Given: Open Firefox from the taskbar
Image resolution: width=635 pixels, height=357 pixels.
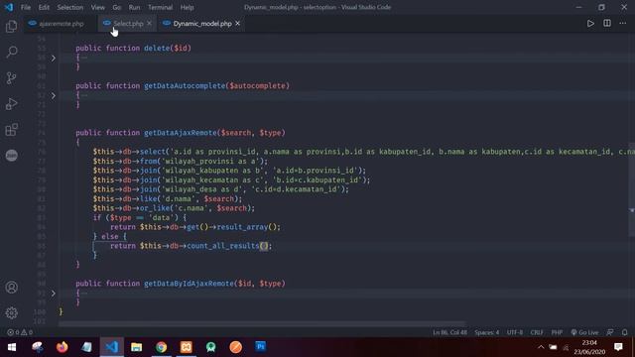Looking at the screenshot, I should 62,347.
